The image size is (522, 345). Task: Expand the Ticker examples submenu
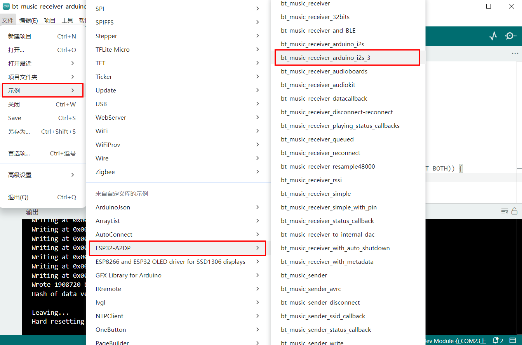tap(178, 77)
